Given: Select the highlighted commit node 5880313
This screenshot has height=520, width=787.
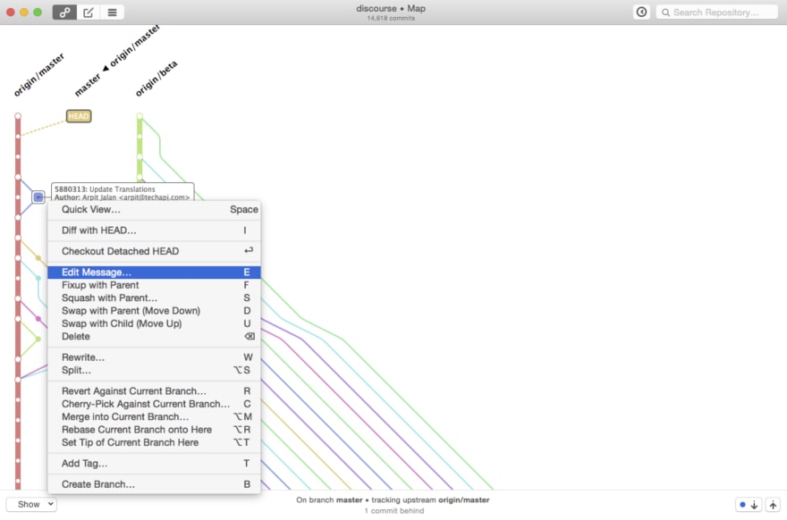Looking at the screenshot, I should tap(38, 197).
